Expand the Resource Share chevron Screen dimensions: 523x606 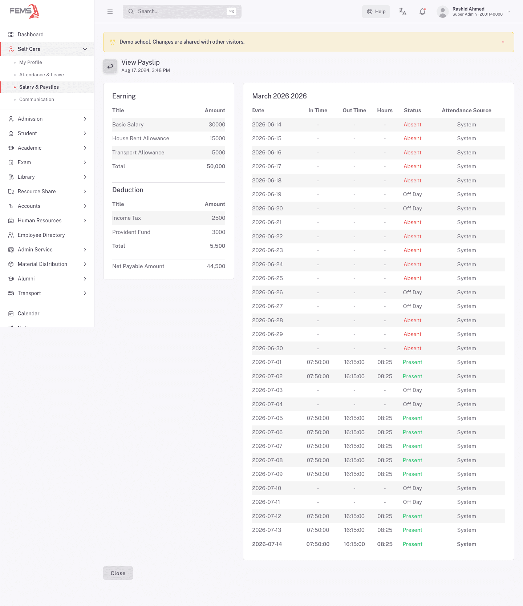click(x=85, y=191)
